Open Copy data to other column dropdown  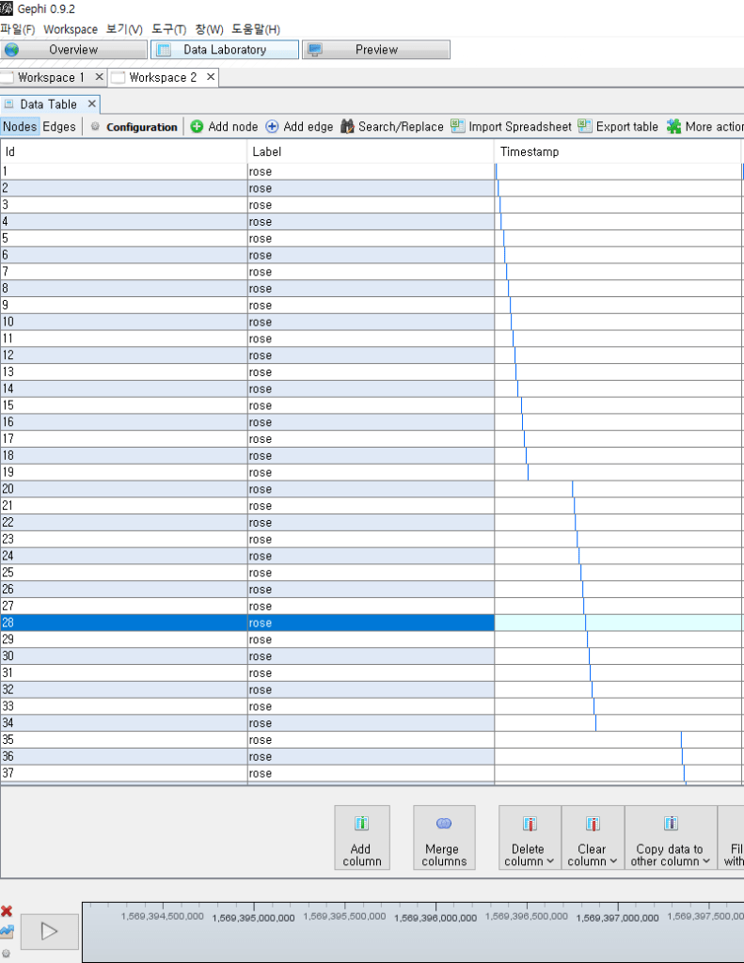pos(670,838)
